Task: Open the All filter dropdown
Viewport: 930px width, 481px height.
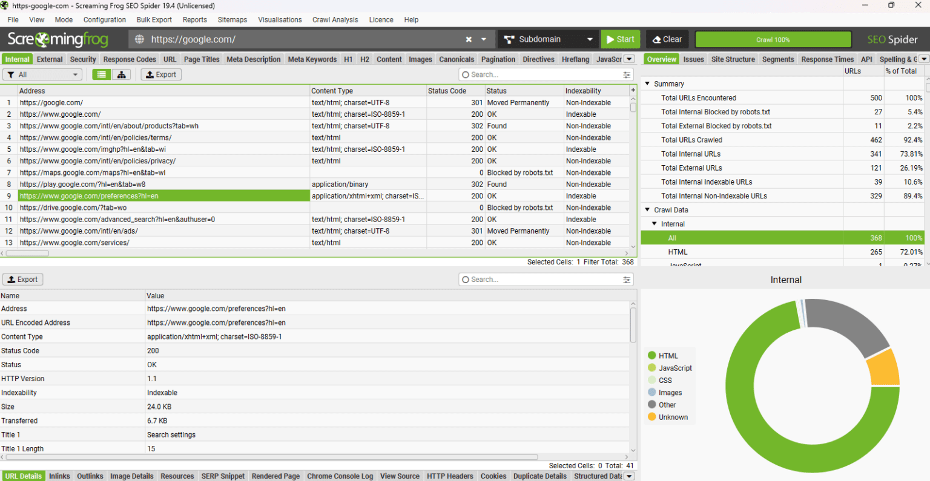Action: [42, 74]
